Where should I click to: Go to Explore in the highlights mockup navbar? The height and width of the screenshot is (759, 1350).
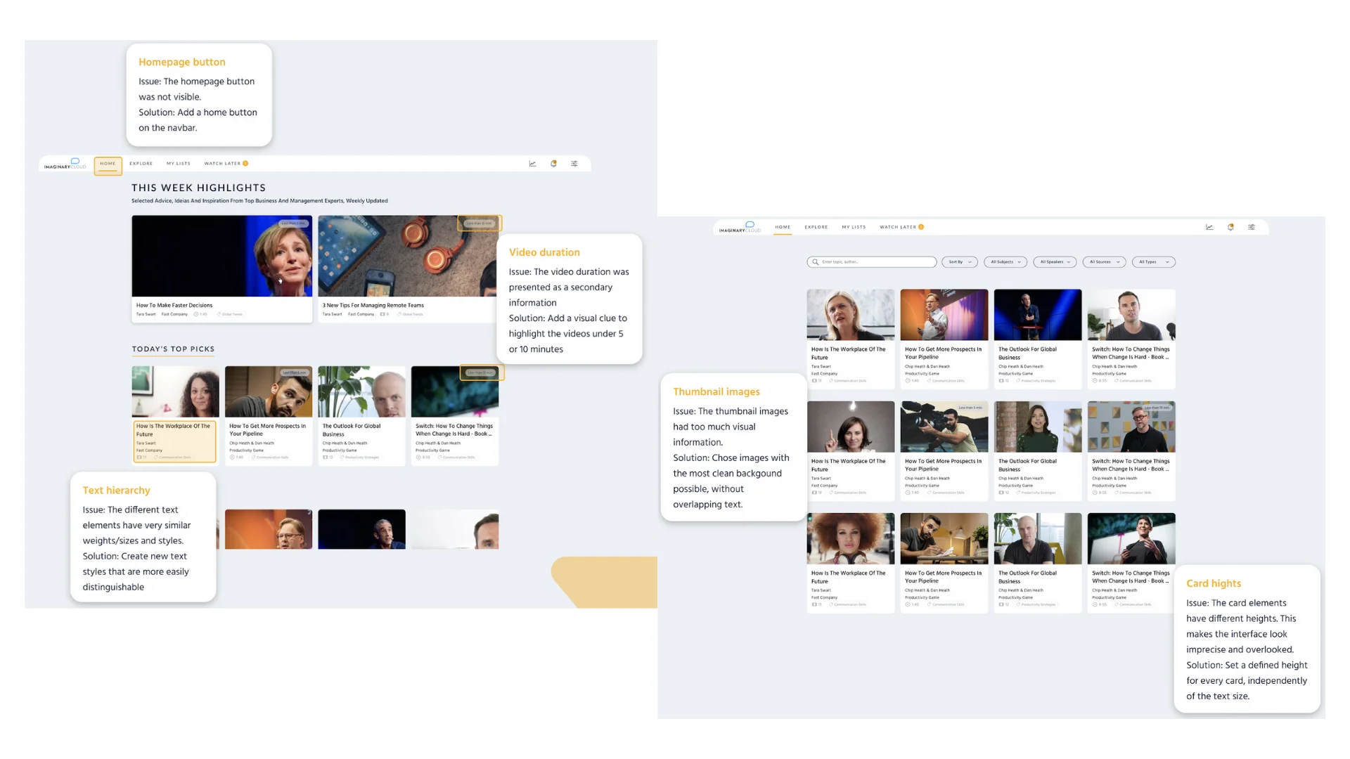[x=141, y=164]
